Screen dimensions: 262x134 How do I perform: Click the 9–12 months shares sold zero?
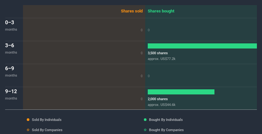coord(142,99)
